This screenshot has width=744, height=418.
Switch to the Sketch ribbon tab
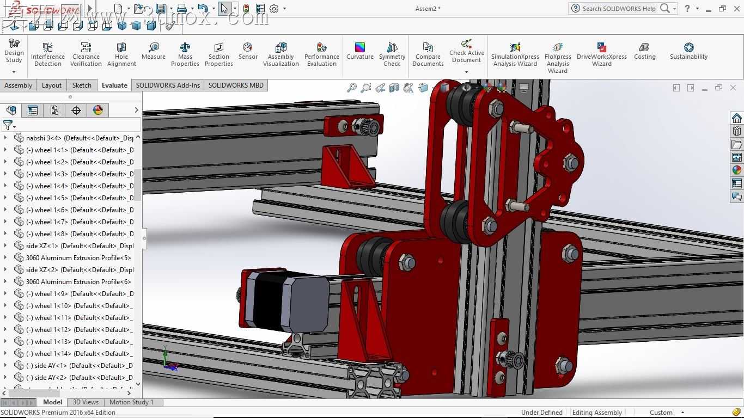[82, 85]
